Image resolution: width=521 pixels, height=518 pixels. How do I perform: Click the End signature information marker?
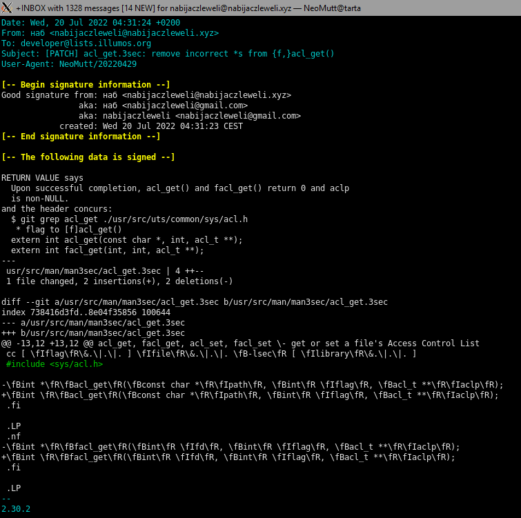(81, 137)
